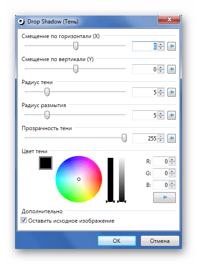The width and height of the screenshot is (197, 264).
Task: Pick a red hue on the color wheel
Action: [99, 179]
